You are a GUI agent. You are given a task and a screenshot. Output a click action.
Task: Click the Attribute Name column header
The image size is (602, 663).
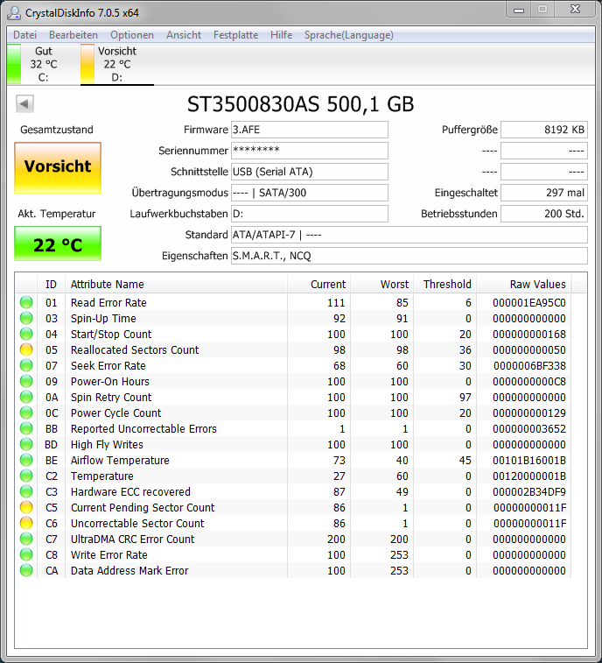(x=176, y=284)
